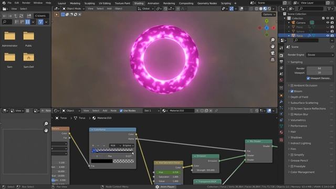Switch to the Animation workspace tab
The image size is (336, 189).
coord(153,3)
